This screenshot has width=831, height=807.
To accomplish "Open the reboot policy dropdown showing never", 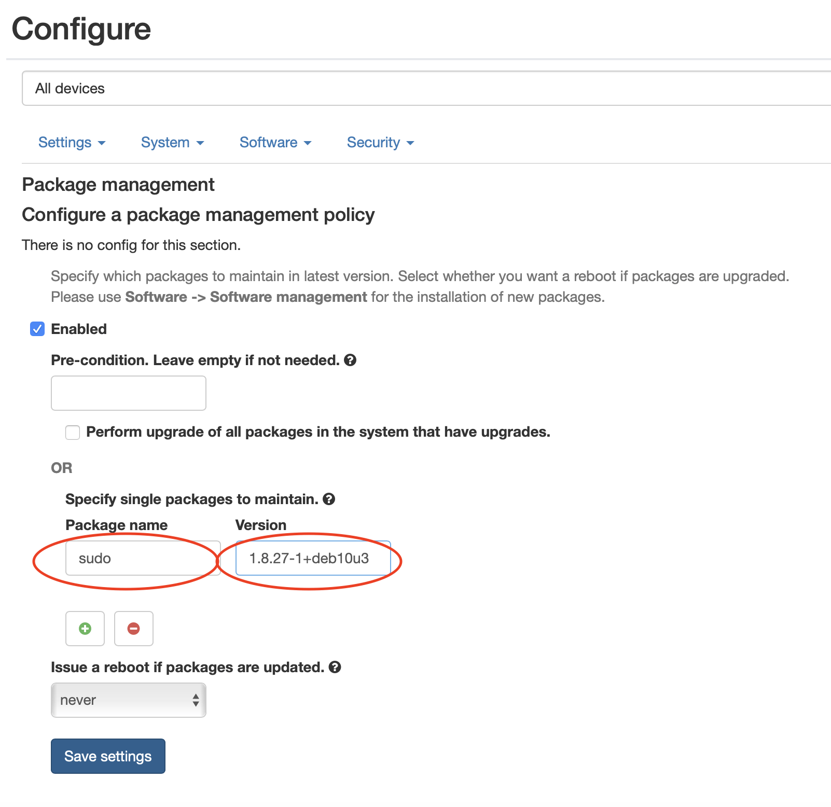I will click(x=129, y=700).
